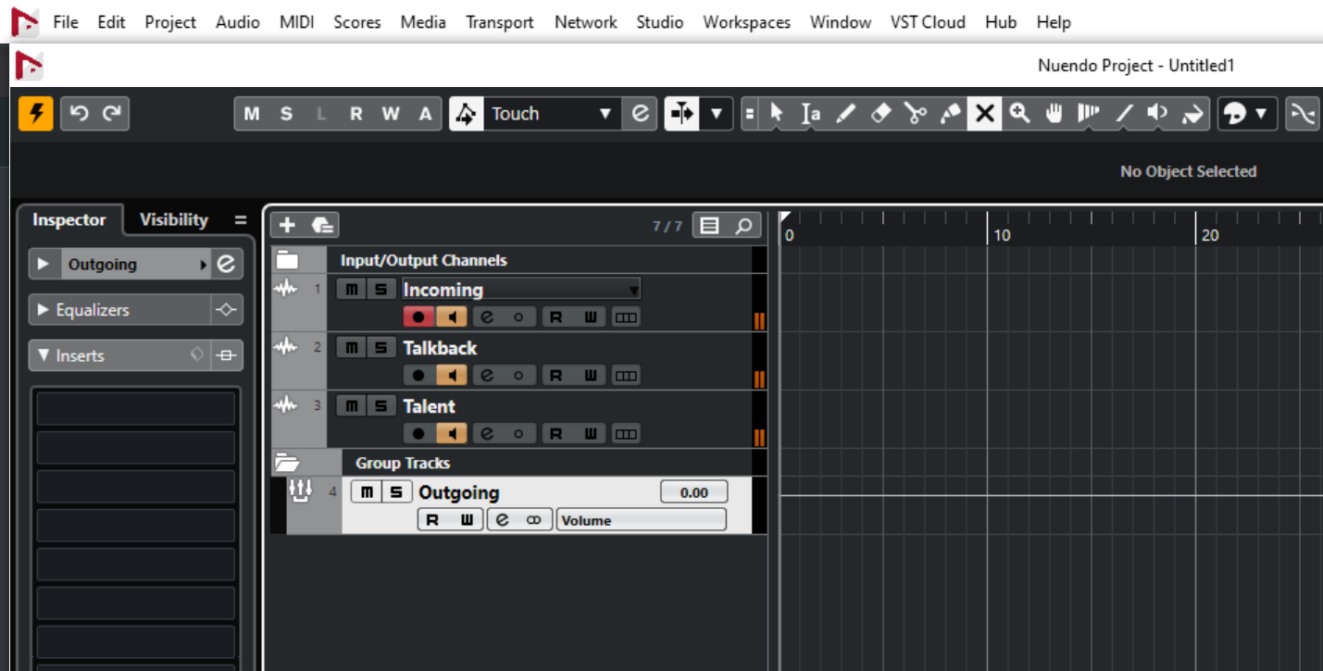
Task: Click the Add Track plus button
Action: 287,225
